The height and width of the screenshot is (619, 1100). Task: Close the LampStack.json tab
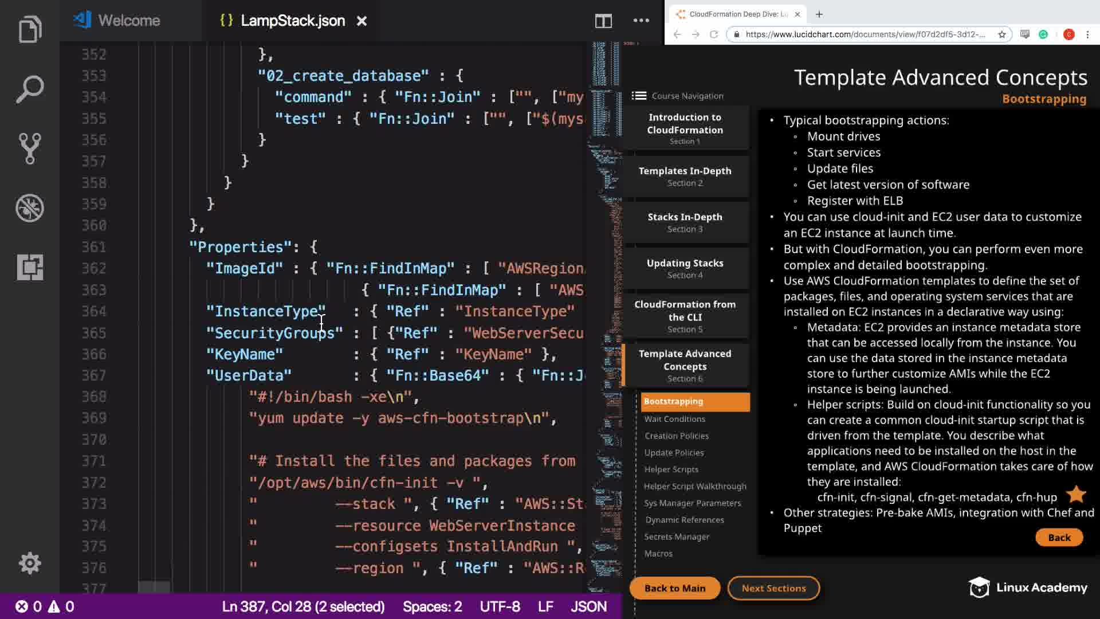(x=362, y=21)
